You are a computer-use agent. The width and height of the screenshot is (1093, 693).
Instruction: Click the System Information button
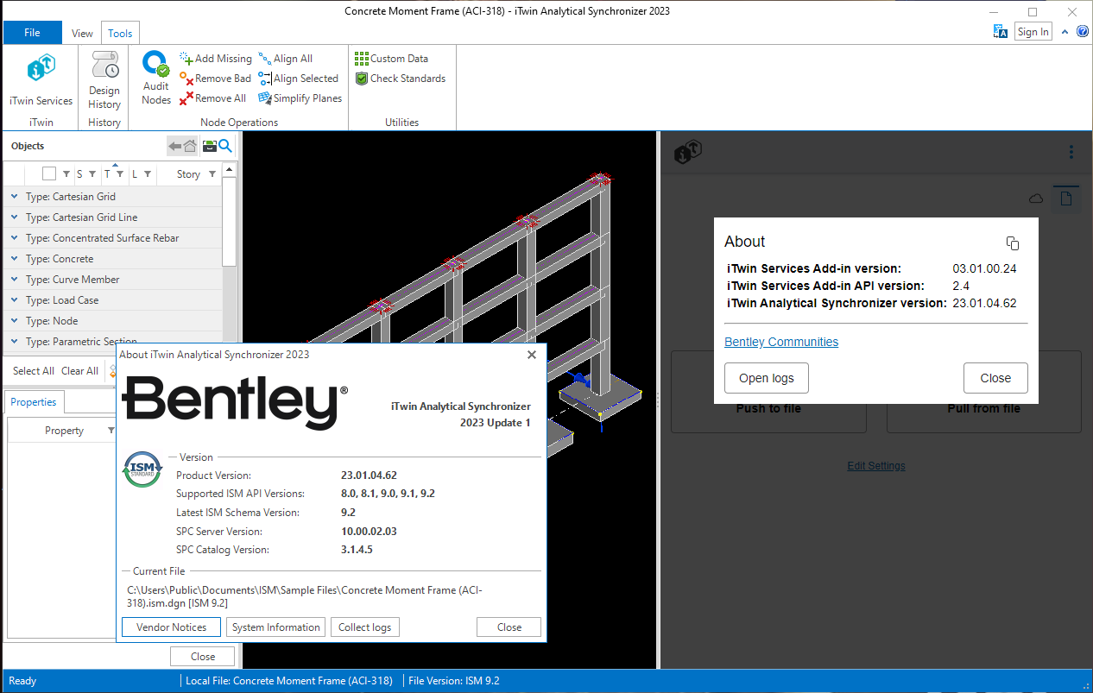(275, 627)
